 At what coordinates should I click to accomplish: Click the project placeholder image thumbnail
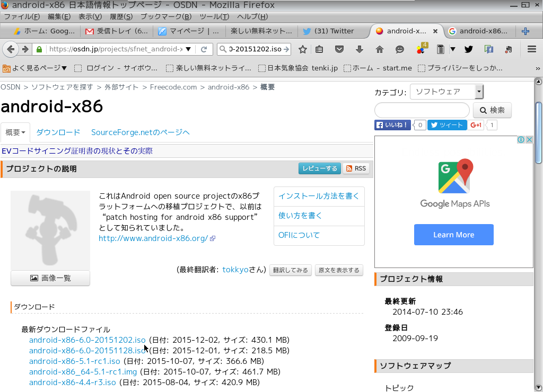pyautogui.click(x=50, y=231)
